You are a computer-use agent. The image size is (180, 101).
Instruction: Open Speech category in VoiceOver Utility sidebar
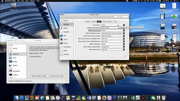tap(67, 28)
